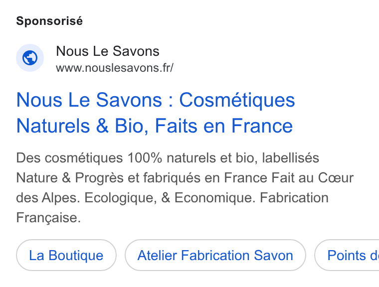Click the word "Française." ending the description
379x287 pixels.
[48, 218]
